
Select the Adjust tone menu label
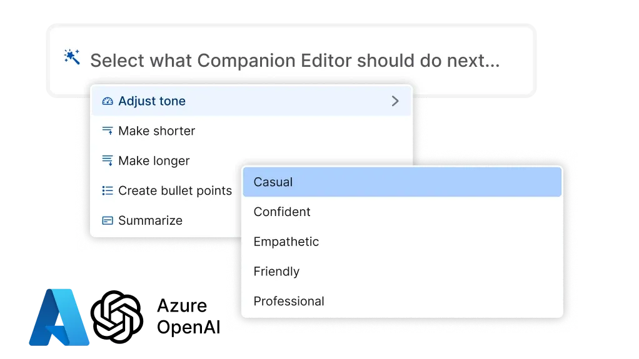click(152, 101)
